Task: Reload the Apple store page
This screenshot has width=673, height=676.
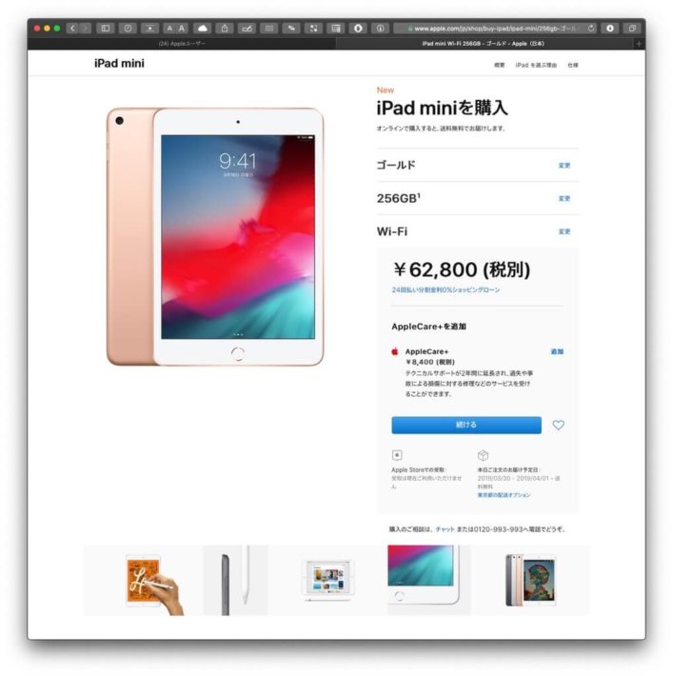Action: pyautogui.click(x=590, y=29)
